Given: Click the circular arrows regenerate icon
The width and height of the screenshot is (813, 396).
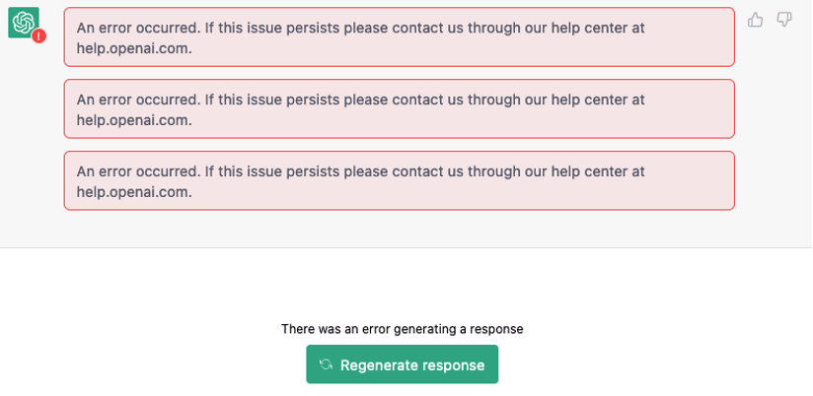Looking at the screenshot, I should pos(326,364).
